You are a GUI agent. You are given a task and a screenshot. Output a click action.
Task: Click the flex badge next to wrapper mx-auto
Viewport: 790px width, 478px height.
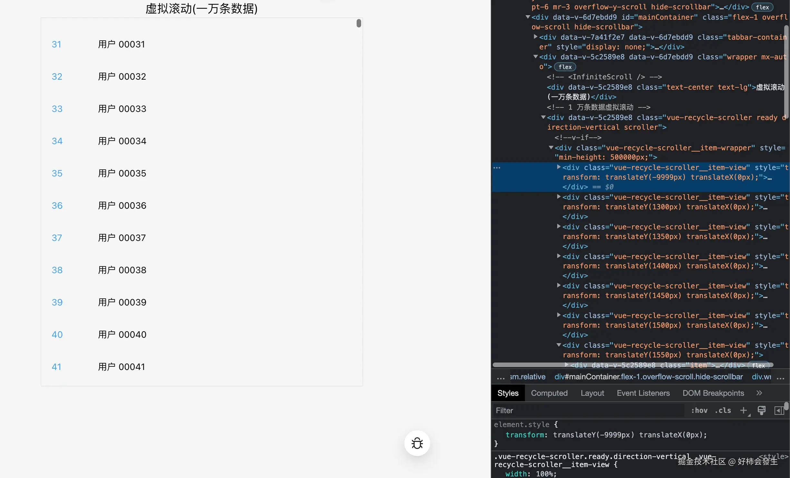(x=565, y=67)
